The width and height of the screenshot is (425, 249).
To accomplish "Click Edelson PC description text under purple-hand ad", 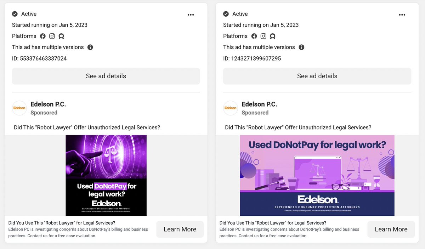I will 78,232.
